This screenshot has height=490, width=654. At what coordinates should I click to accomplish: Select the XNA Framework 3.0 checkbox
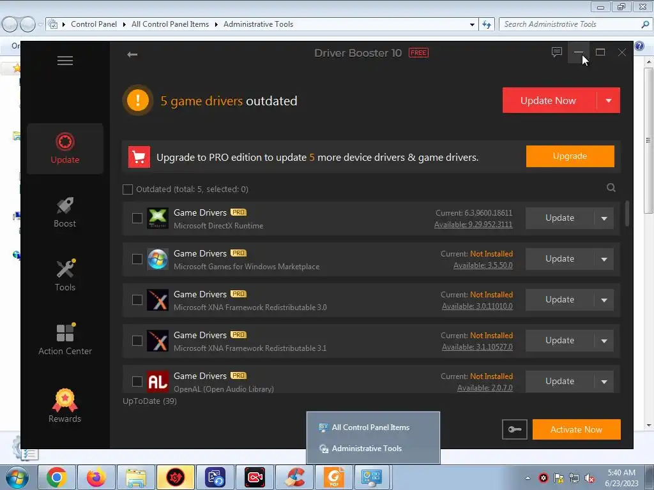click(137, 300)
